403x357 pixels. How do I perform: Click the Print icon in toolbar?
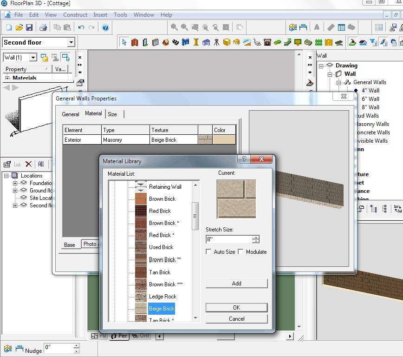pos(43,28)
